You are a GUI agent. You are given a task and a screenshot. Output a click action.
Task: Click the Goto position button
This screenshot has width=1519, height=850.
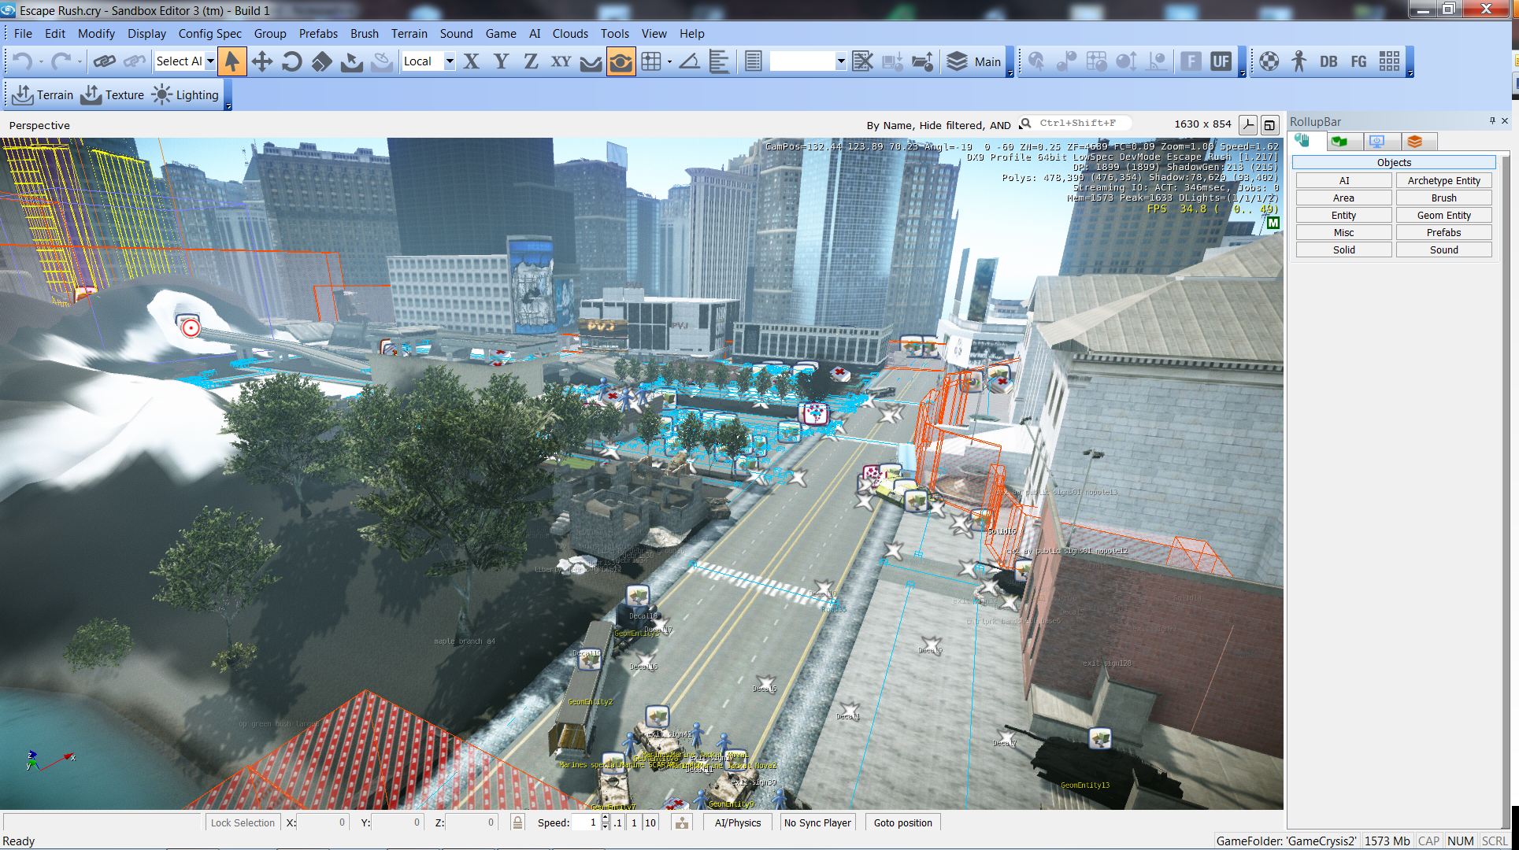(x=903, y=822)
